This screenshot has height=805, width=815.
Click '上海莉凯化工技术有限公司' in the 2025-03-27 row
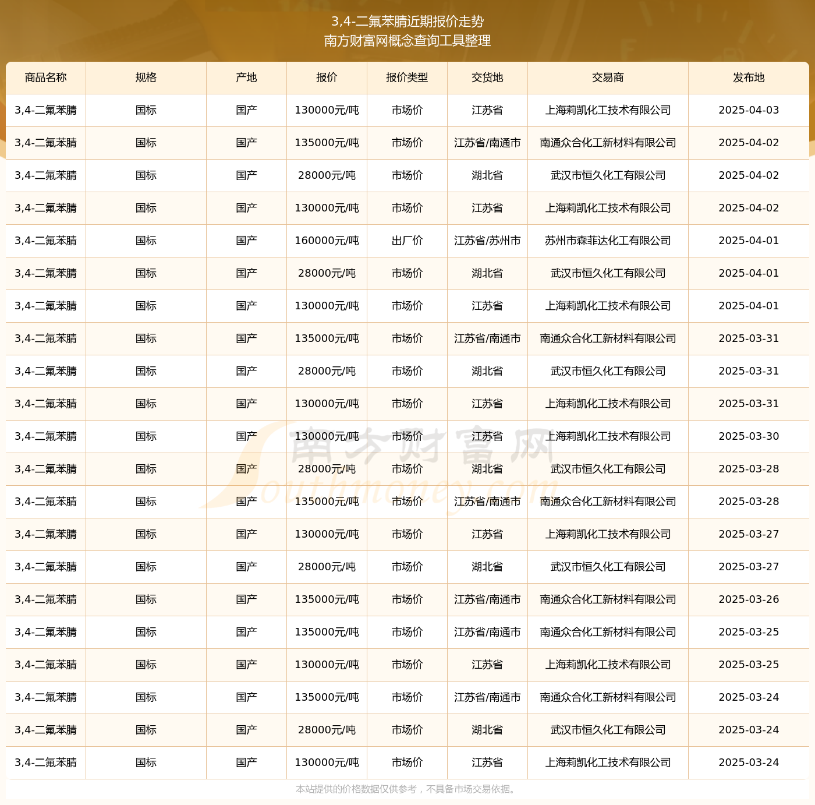point(608,534)
